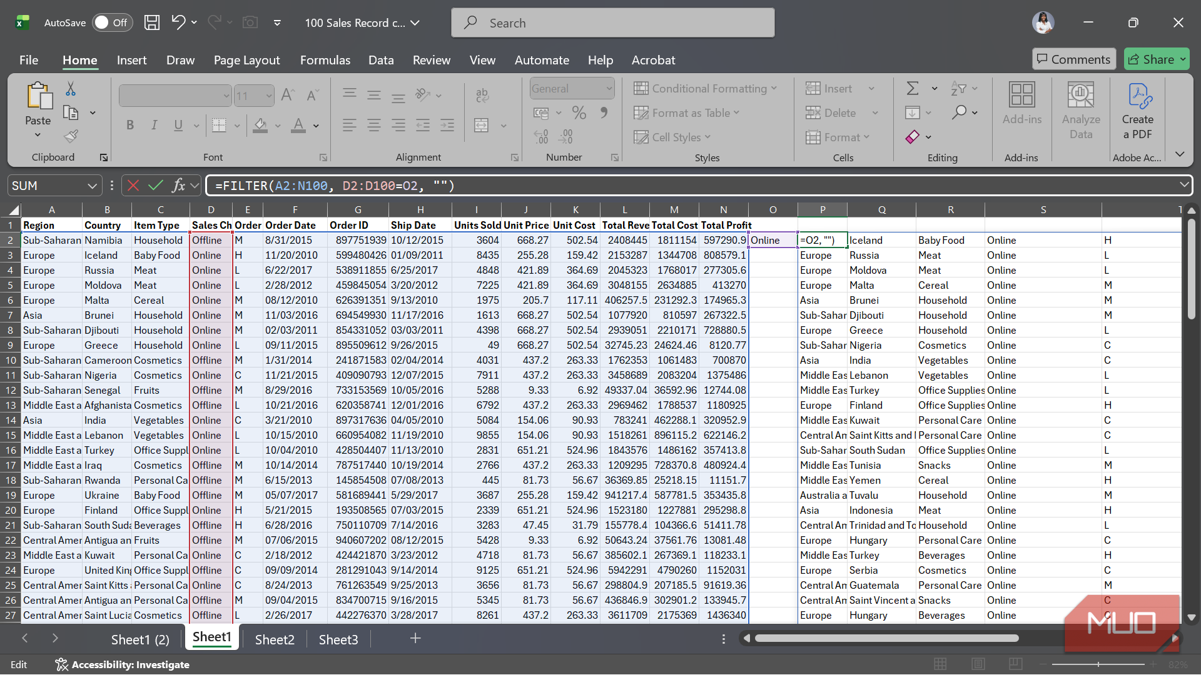This screenshot has width=1201, height=675.
Task: Click the Search box
Action: click(x=612, y=22)
